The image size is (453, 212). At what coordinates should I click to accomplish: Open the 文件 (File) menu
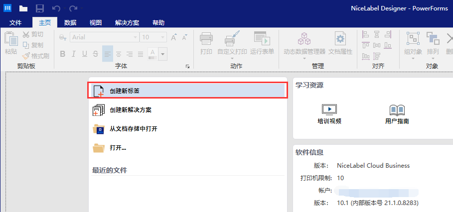[15, 22]
